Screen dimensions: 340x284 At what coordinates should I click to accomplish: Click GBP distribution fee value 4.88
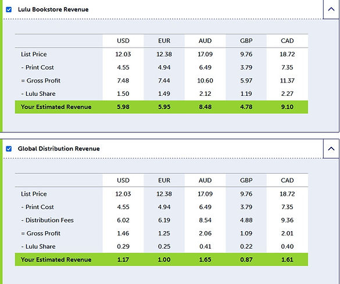[x=246, y=220]
